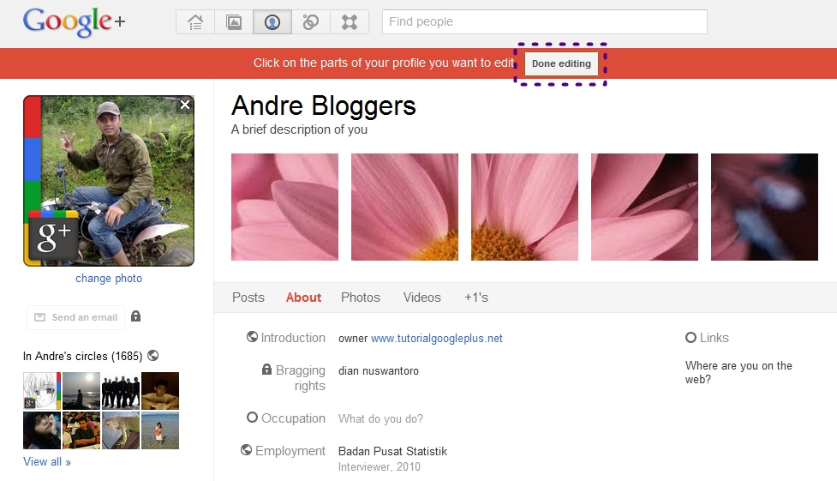The image size is (837, 481).
Task: Open www.tutorialgoogleplus.net link
Action: point(437,339)
